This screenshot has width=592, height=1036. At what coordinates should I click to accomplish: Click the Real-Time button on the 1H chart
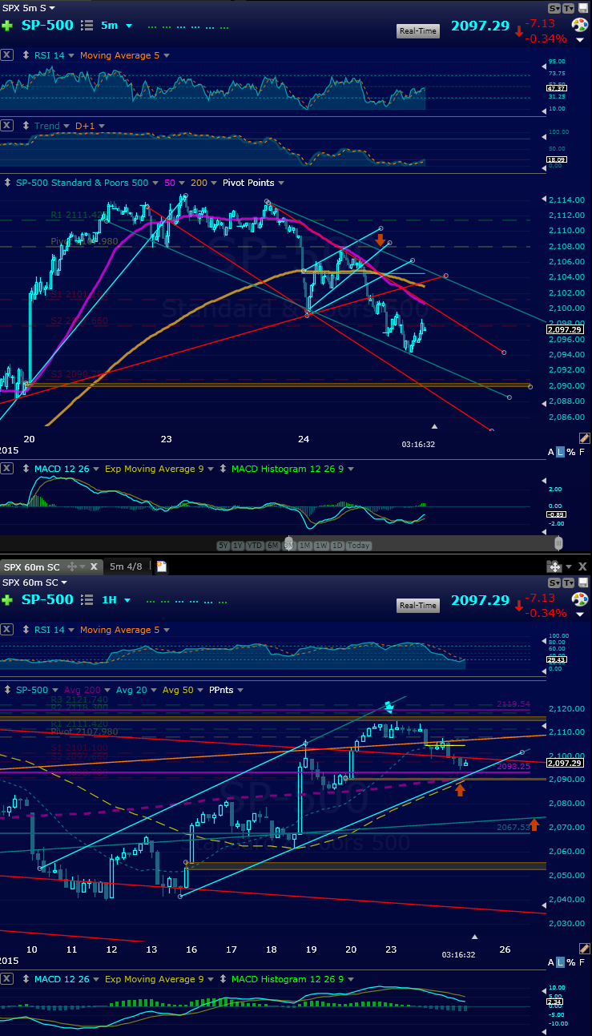tap(418, 605)
